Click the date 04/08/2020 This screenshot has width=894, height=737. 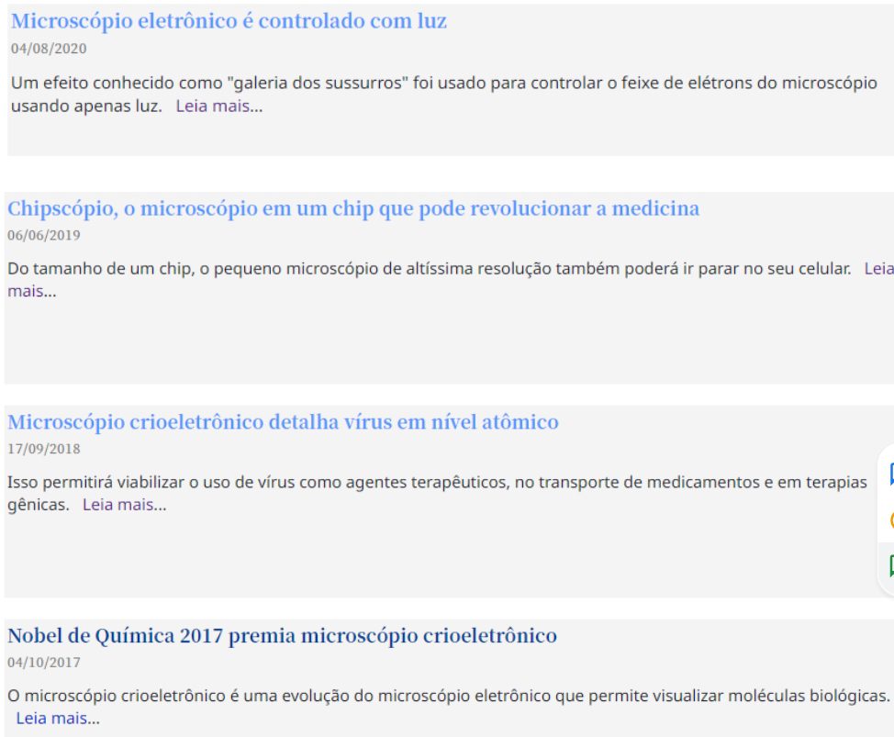[49, 49]
